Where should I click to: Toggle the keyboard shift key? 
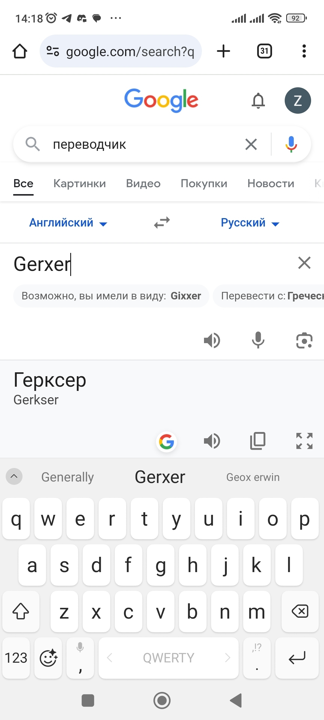tap(21, 611)
